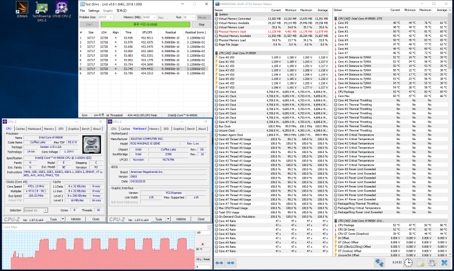Click the green elapsed time progress bar in LinX
This screenshot has width=454, height=271.
coord(145,24)
